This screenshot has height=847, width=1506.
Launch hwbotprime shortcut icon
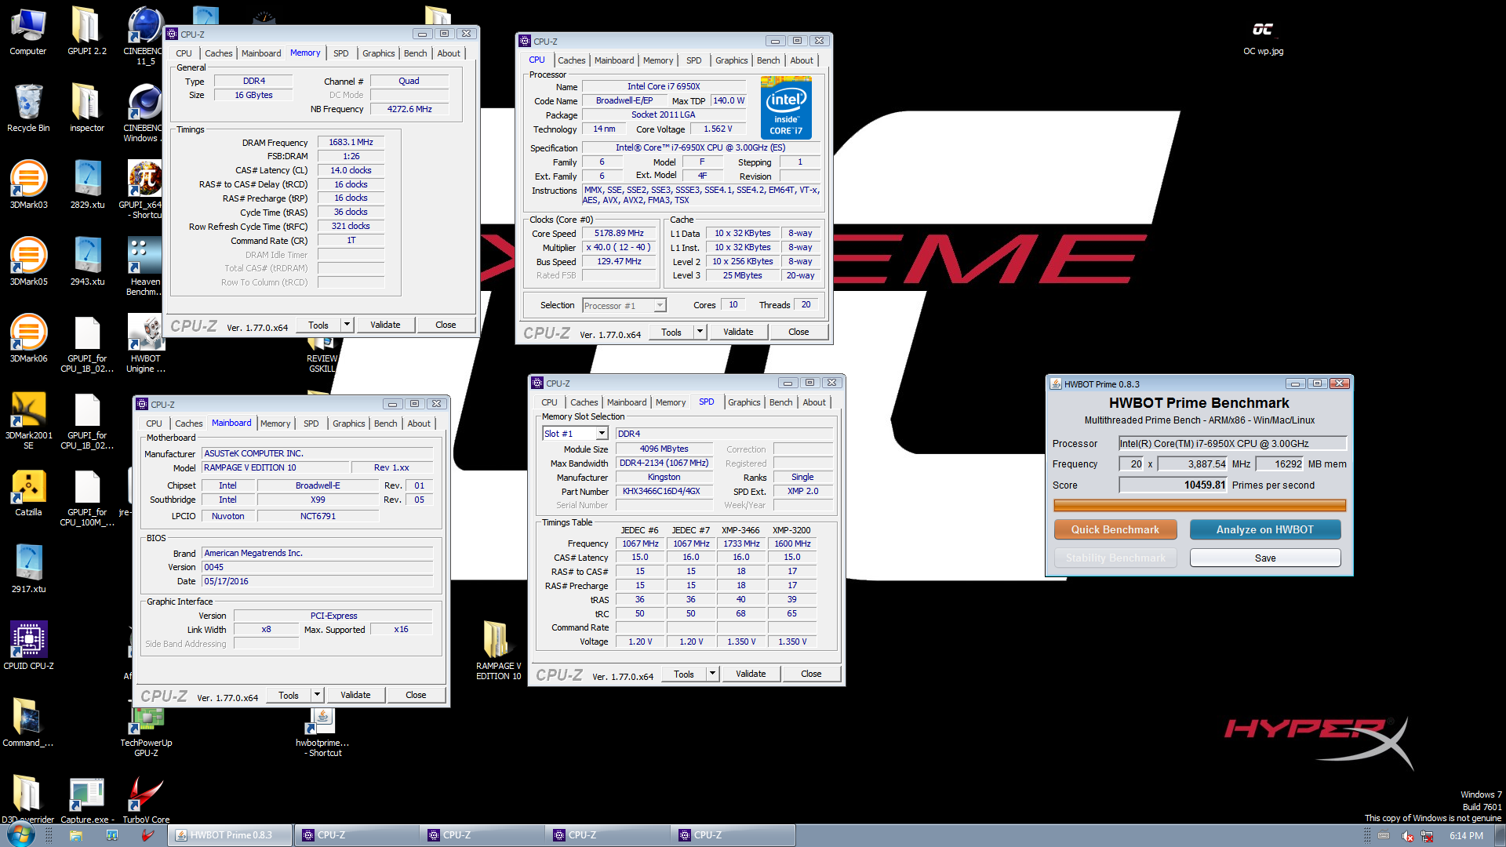(x=322, y=732)
